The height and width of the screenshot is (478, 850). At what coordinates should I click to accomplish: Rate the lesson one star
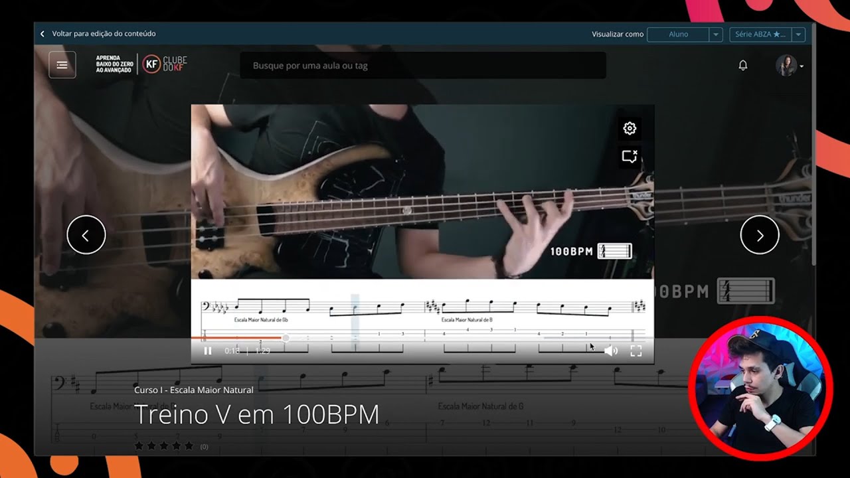pyautogui.click(x=139, y=446)
